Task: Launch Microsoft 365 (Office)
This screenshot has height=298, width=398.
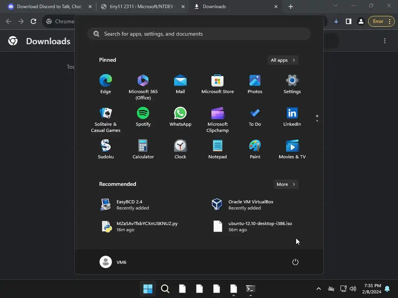Action: pos(143,87)
